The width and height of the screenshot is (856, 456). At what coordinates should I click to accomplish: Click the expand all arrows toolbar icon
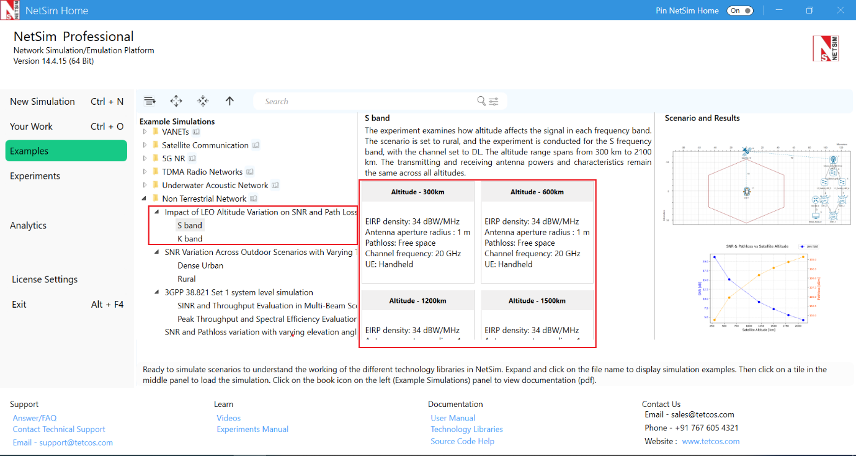coord(176,101)
